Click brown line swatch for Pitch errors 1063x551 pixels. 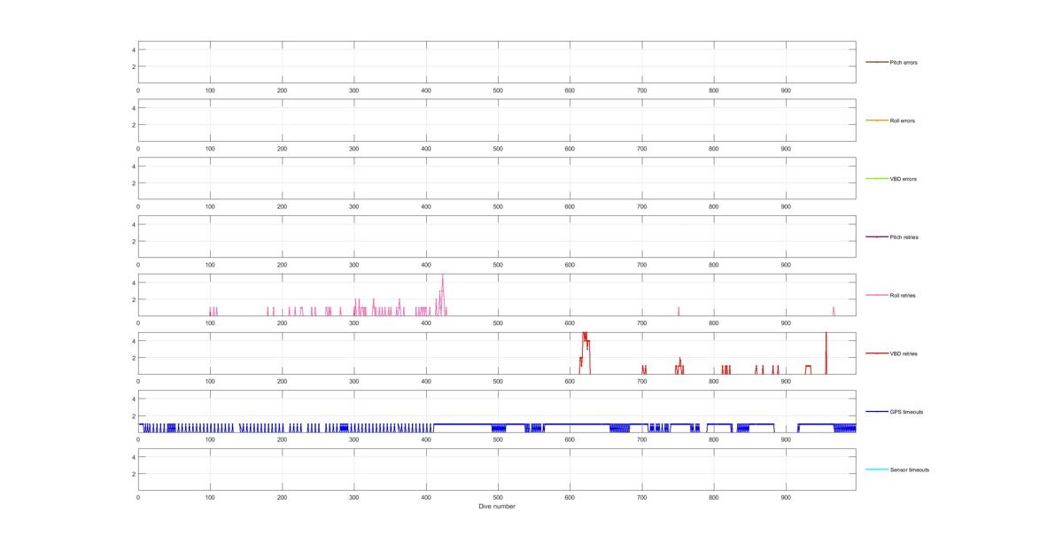pos(877,62)
